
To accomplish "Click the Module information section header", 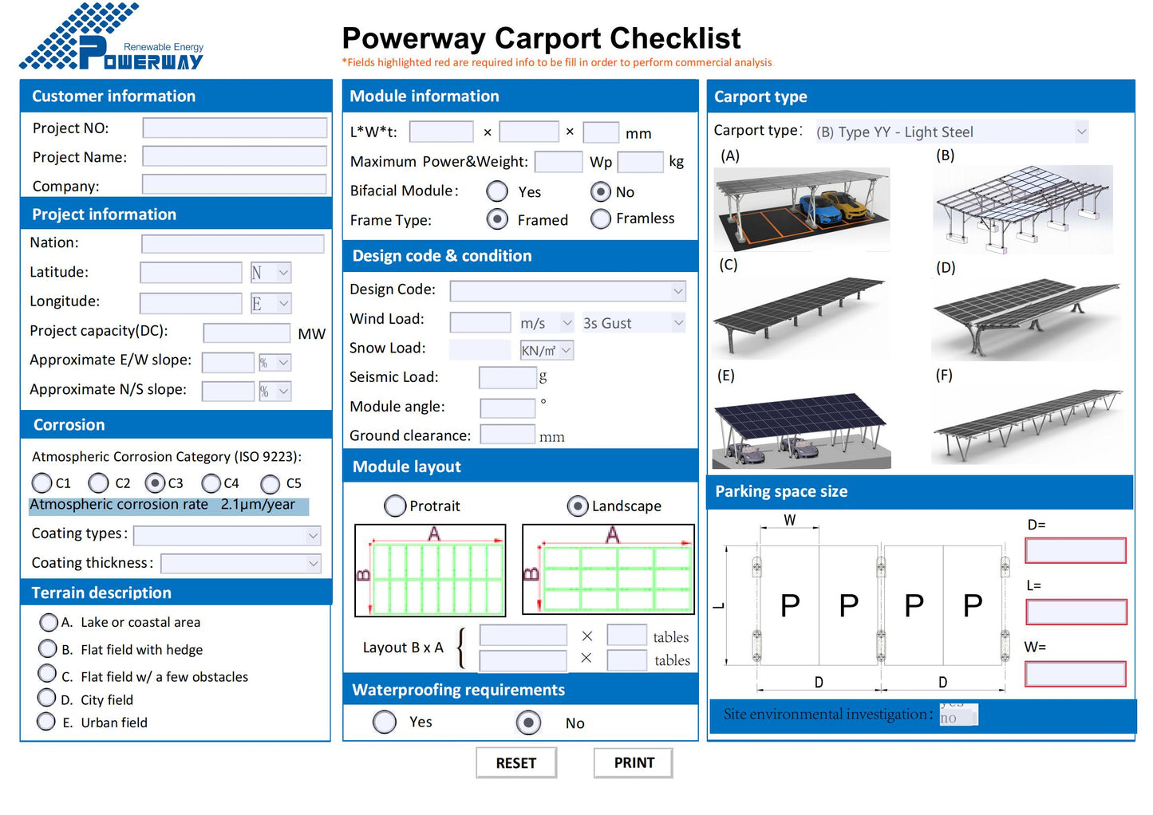I will tap(424, 96).
